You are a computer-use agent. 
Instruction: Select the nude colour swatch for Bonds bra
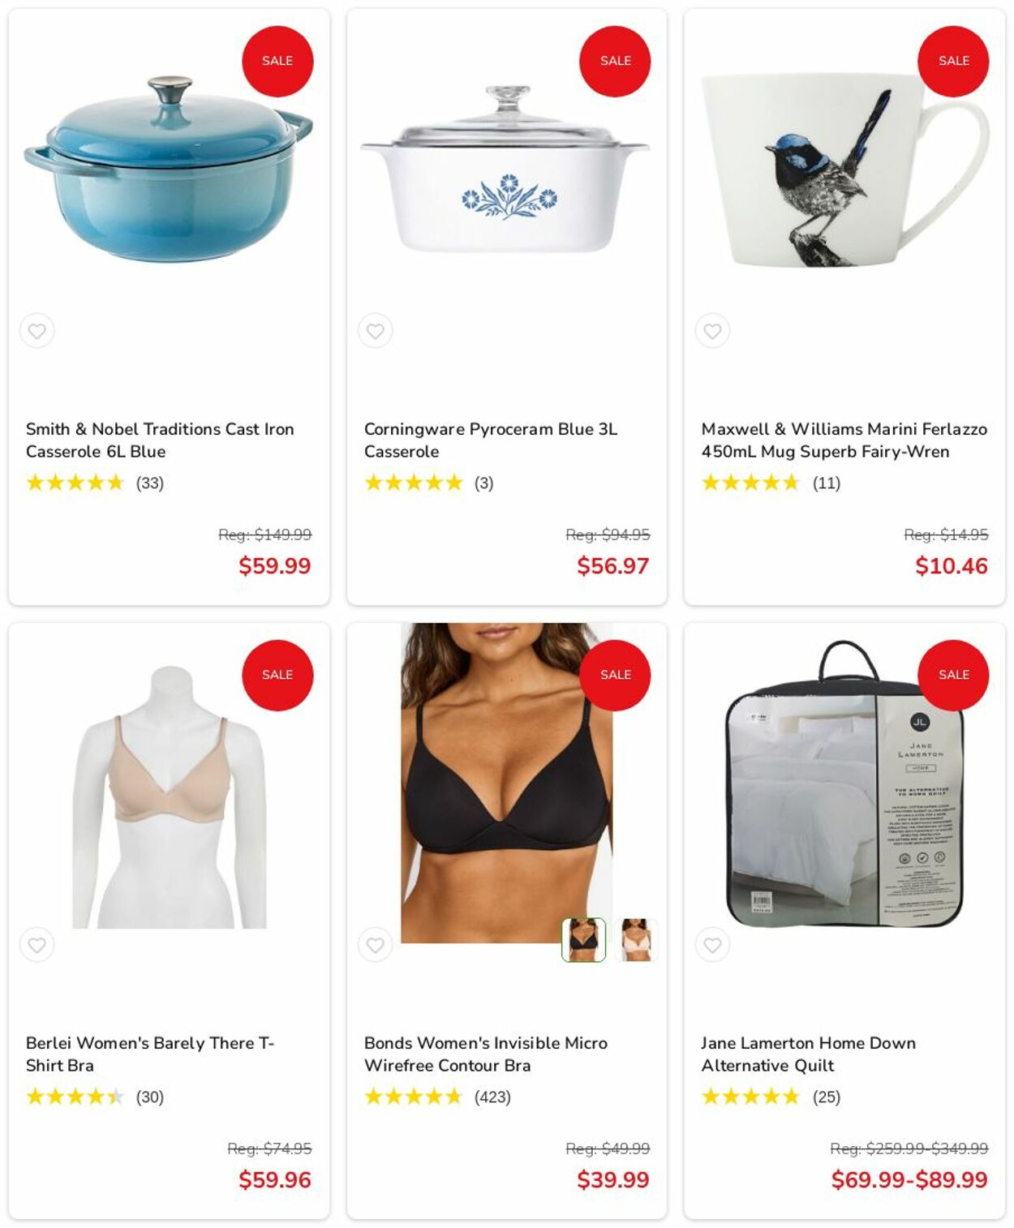tap(635, 940)
